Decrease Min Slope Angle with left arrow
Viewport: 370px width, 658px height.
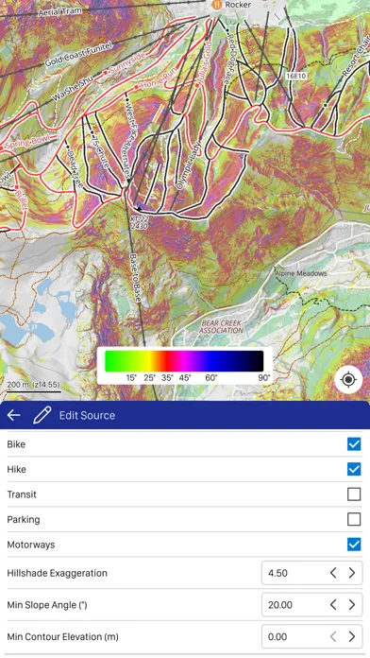click(333, 605)
